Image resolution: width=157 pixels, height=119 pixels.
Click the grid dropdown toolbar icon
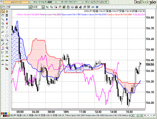(56, 7)
